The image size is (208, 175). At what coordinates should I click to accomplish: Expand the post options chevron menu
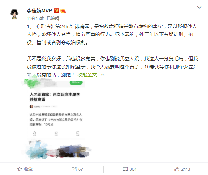point(199,7)
